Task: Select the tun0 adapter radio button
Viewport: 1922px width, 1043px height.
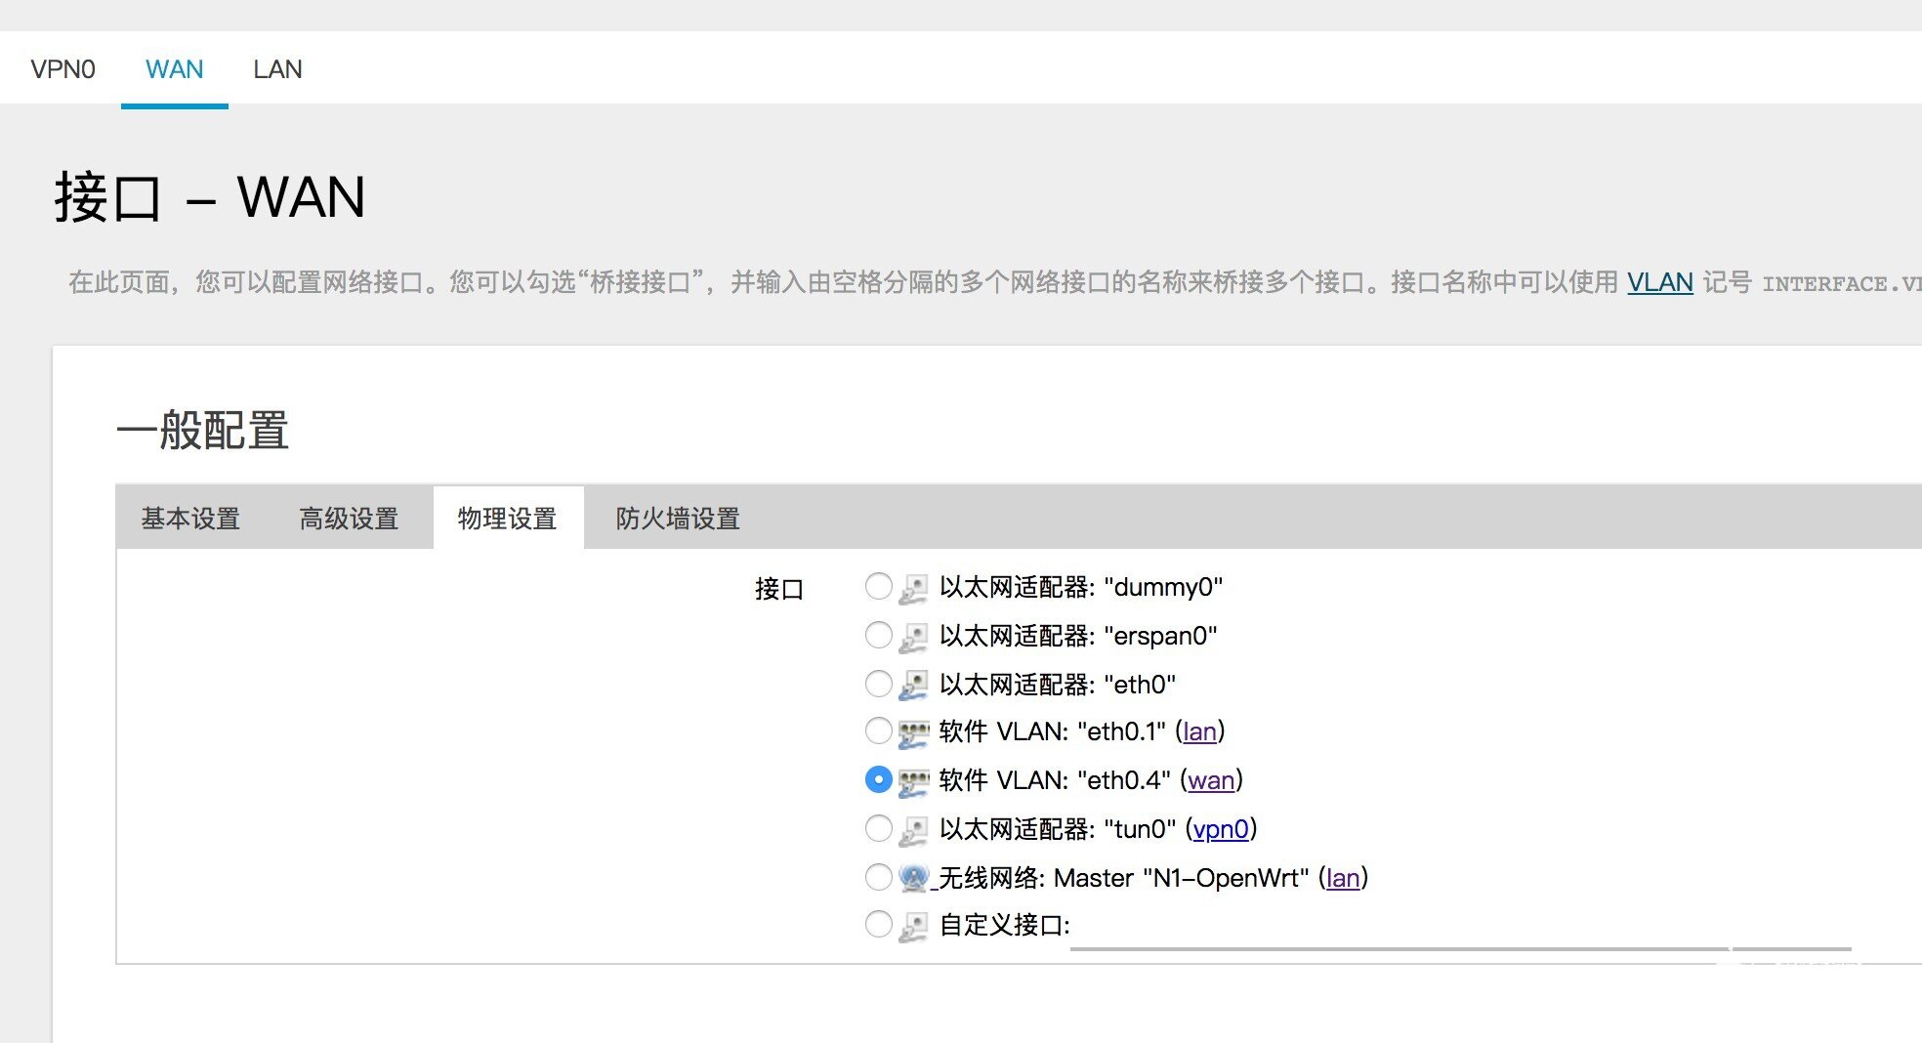Action: (879, 828)
